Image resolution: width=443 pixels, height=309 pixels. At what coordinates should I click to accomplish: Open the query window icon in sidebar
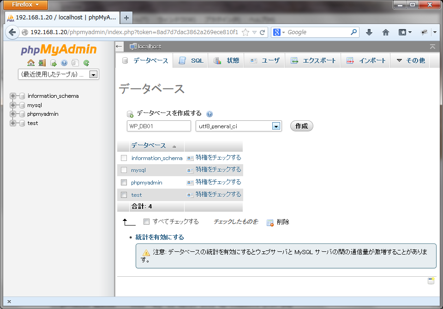tap(53, 63)
